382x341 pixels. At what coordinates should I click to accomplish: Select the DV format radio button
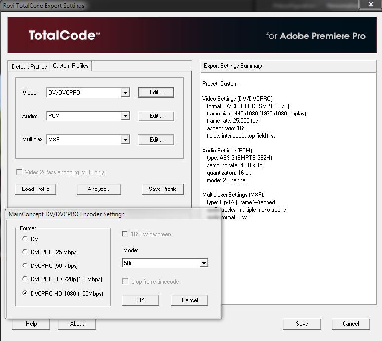click(x=25, y=239)
